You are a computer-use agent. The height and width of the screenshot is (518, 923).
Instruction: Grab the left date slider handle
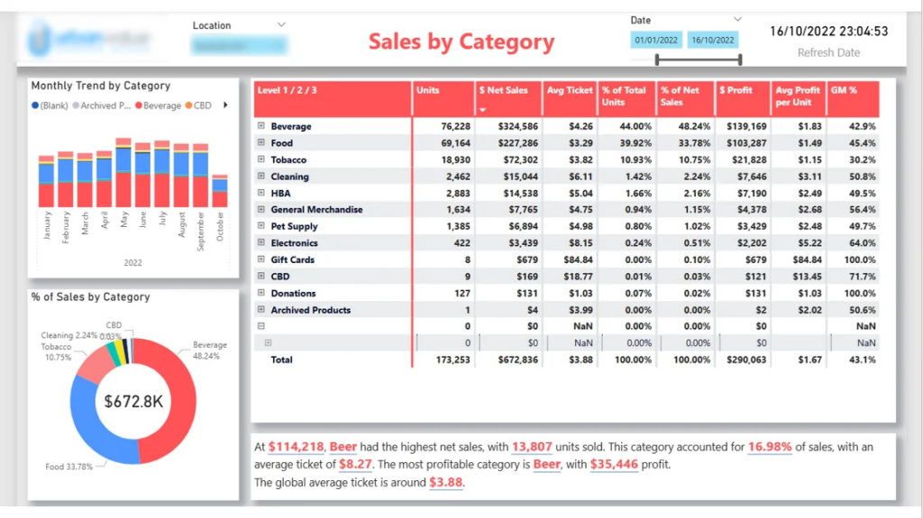tap(657, 59)
